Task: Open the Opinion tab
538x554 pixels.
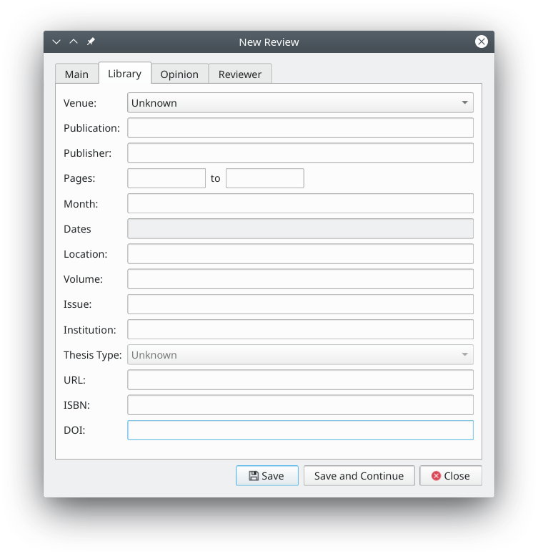Action: (x=179, y=74)
